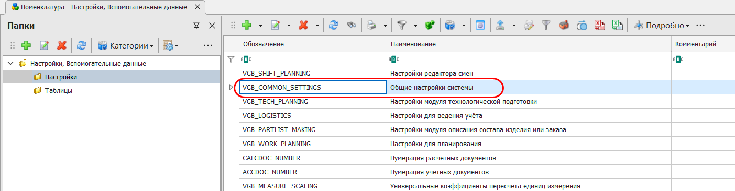Viewport: 735px width, 191px height.
Task: Click the Обозначение column filter field
Action: (x=313, y=59)
